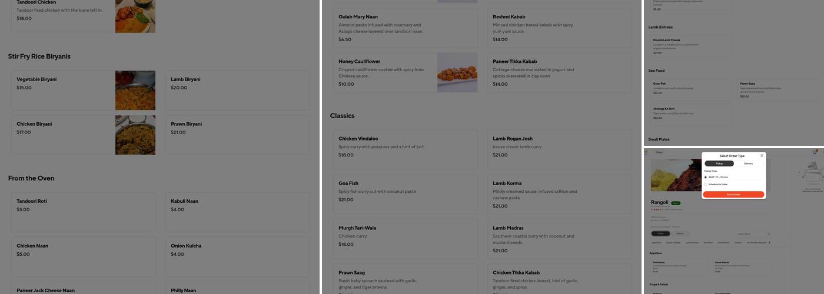Open the Vegetable Biryani photo

pos(135,91)
